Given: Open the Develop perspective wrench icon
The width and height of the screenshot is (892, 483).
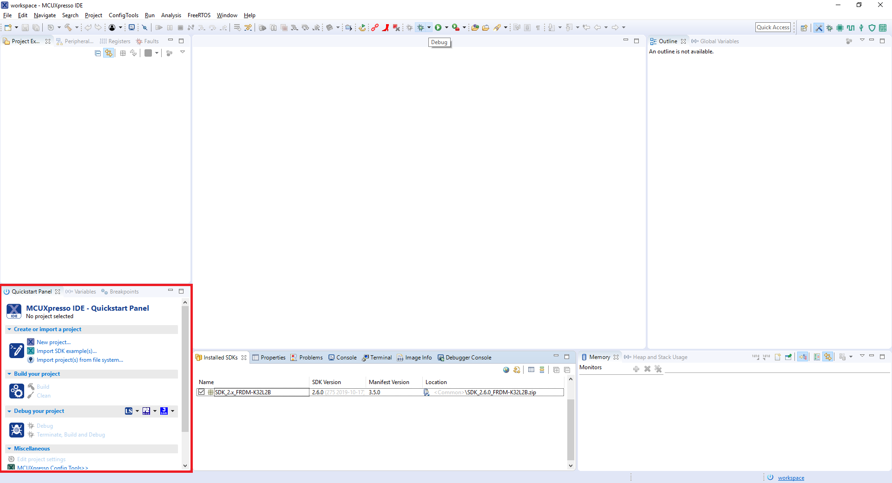Looking at the screenshot, I should pyautogui.click(x=819, y=28).
